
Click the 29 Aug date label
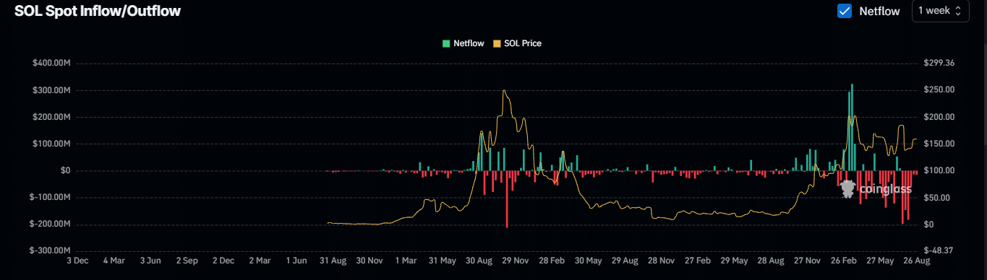click(x=625, y=261)
